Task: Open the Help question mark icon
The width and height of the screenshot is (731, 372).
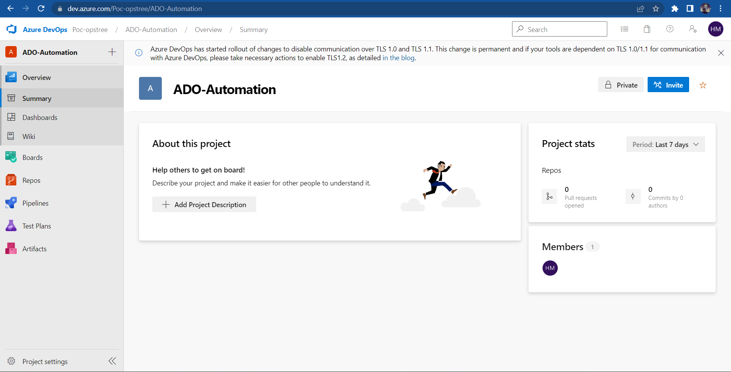Action: [x=669, y=29]
